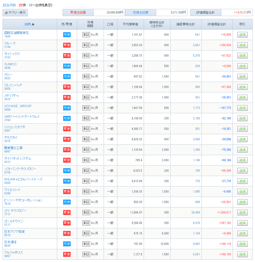Open サイバネットシステム stock link
Screen dimensions: 255x262
(x=18, y=158)
